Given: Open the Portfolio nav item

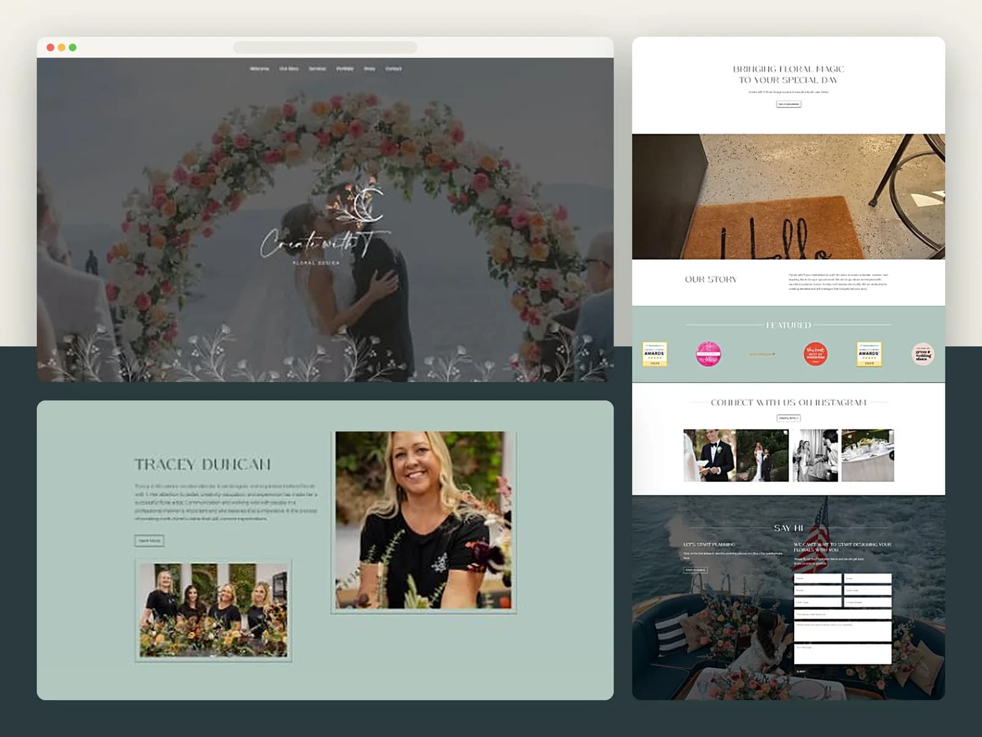Looking at the screenshot, I should (x=345, y=69).
